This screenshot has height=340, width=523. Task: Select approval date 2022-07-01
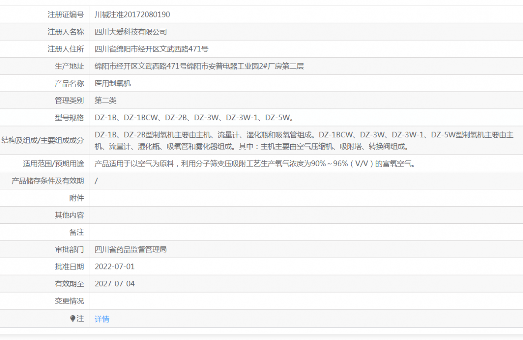tap(115, 267)
